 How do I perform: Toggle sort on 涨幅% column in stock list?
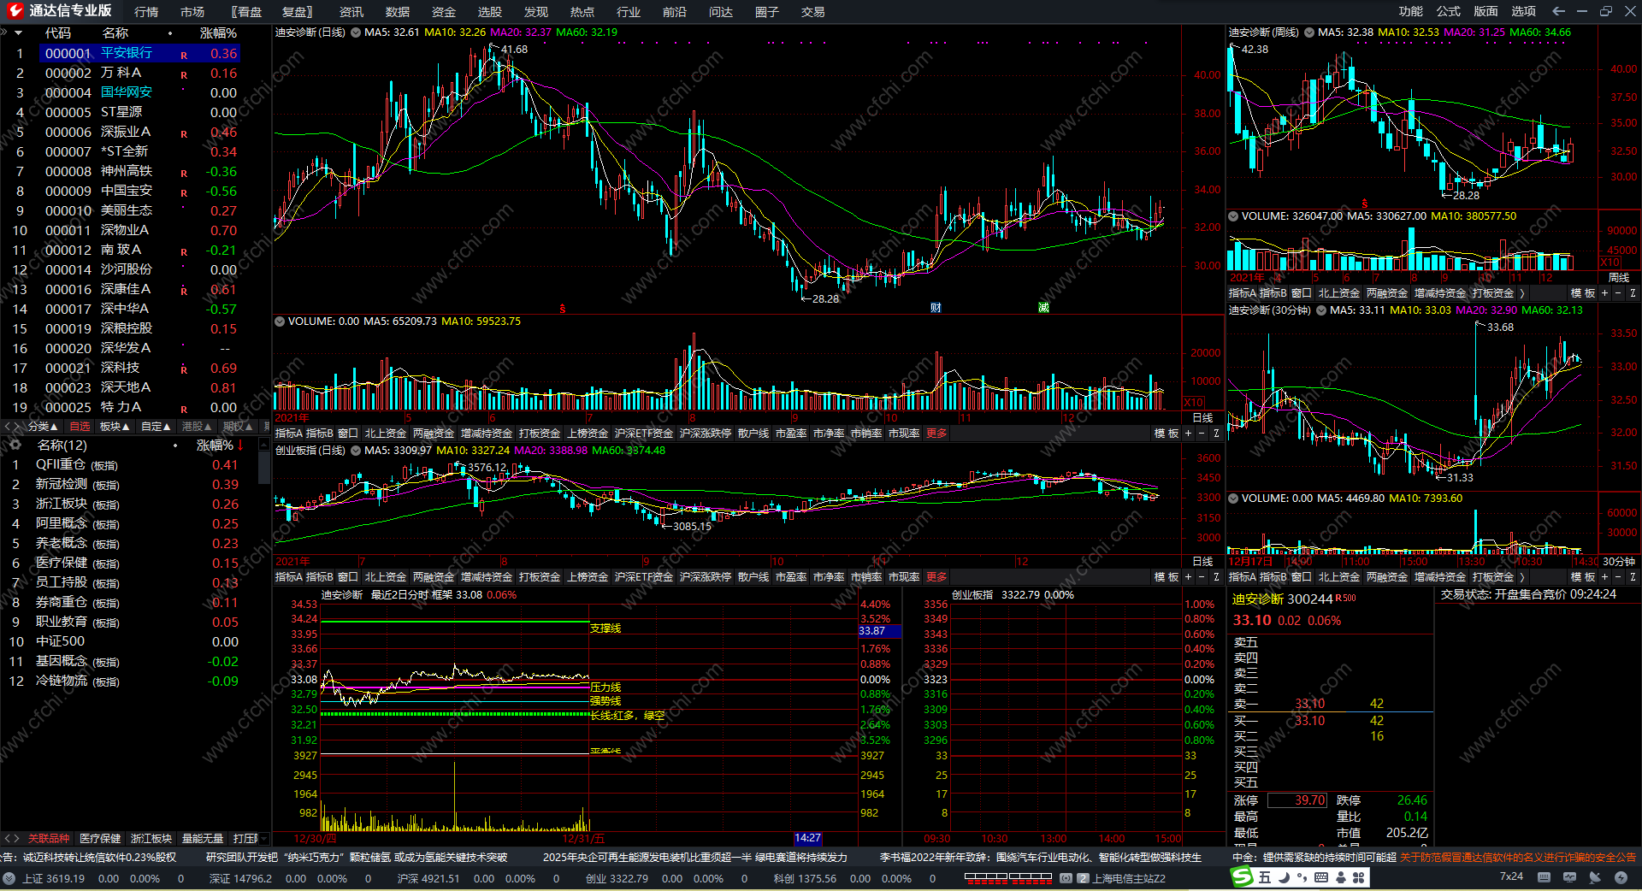click(x=218, y=33)
